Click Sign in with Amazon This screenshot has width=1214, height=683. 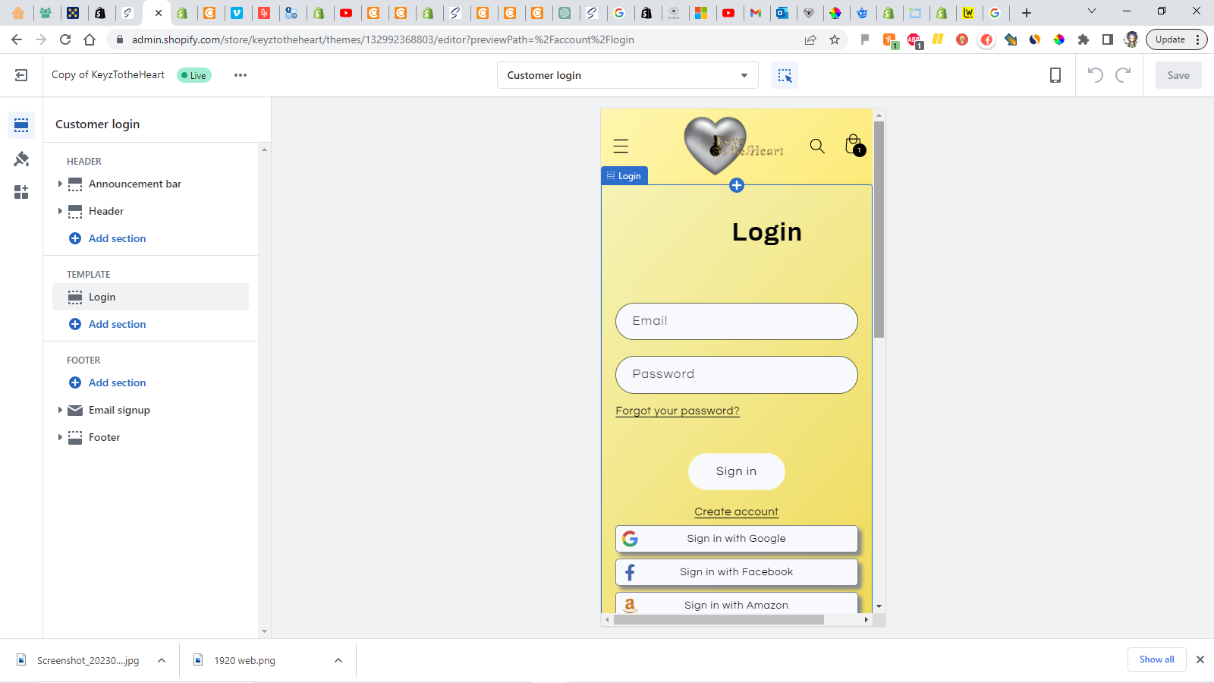pyautogui.click(x=736, y=604)
